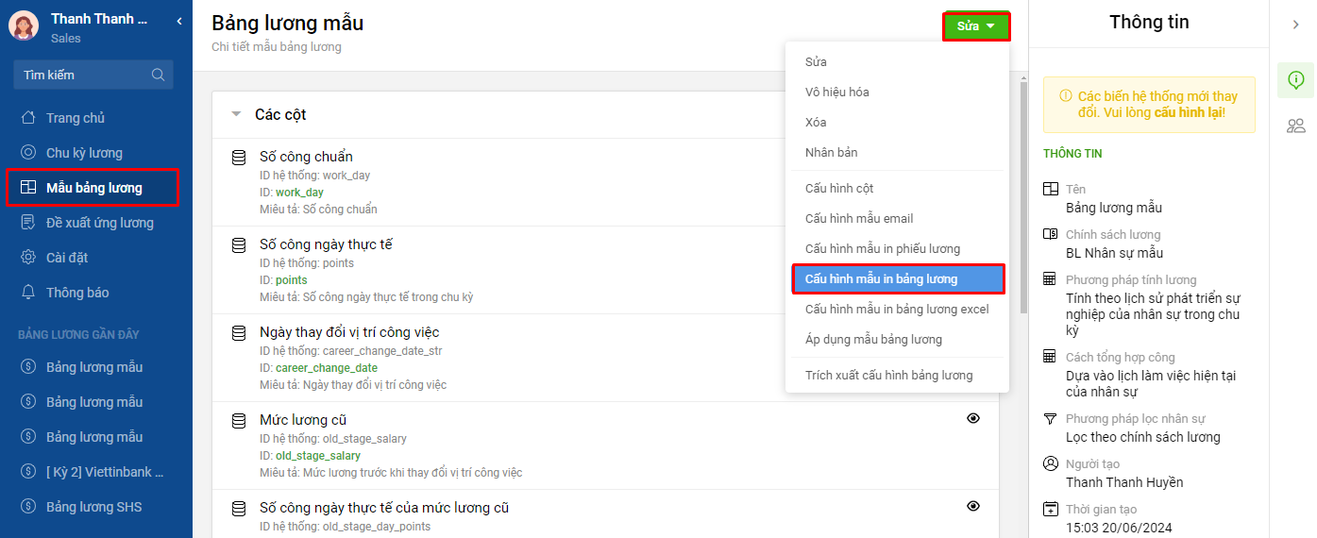Viewport: 1317px width, 538px height.
Task: Click creator name Thanh Thanh Huyền
Action: (x=1124, y=482)
